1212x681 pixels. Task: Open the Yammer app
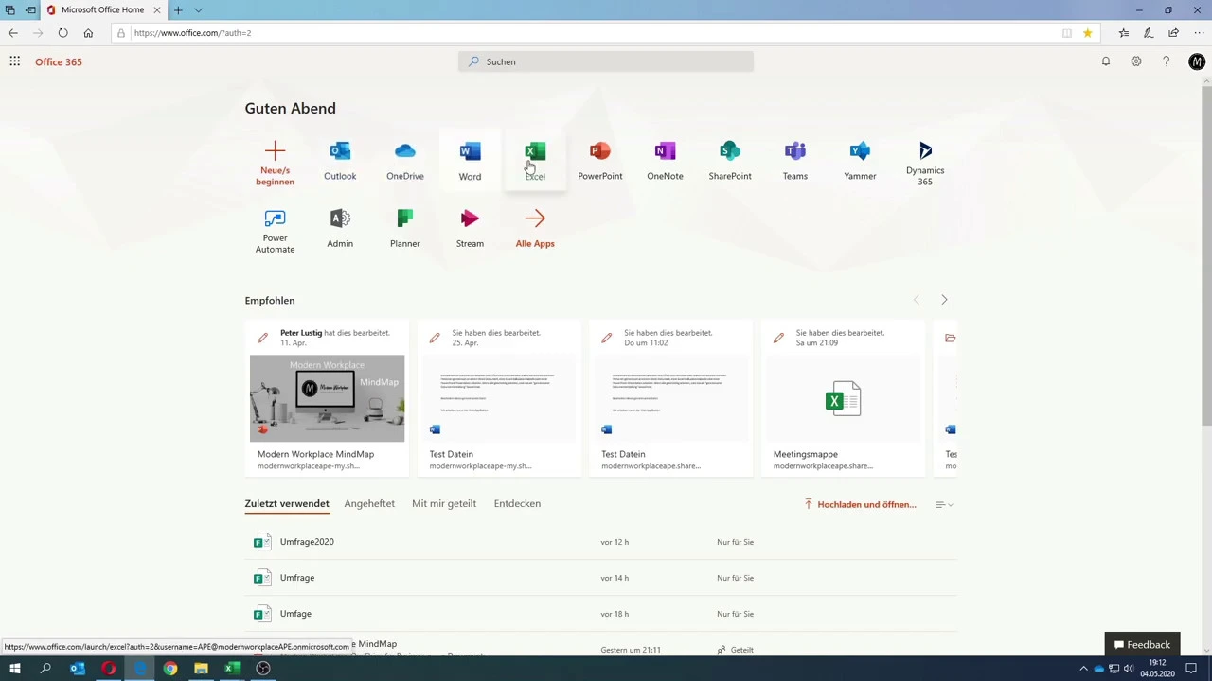click(x=860, y=161)
